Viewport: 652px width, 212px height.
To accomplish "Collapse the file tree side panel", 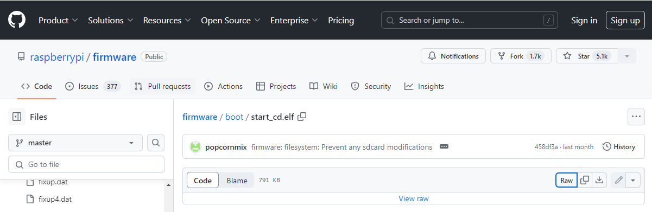I will [x=17, y=117].
